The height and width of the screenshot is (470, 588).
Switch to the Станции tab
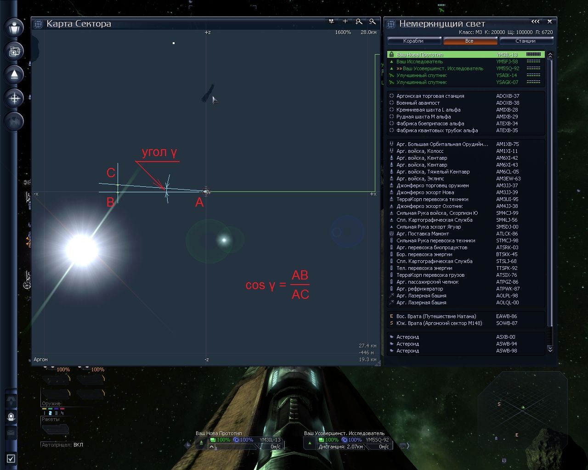pos(526,41)
